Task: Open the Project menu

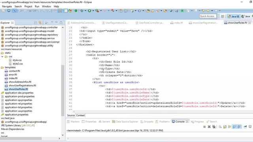Action: (28, 6)
